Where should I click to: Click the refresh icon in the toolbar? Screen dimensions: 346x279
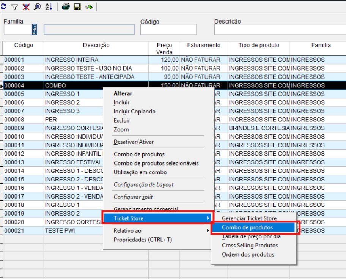point(3,6)
